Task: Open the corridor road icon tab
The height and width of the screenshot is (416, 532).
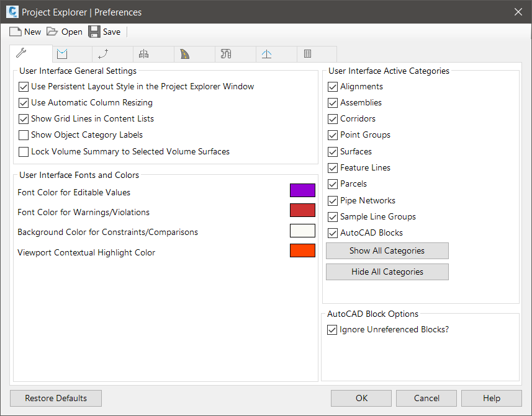Action: pyautogui.click(x=185, y=54)
